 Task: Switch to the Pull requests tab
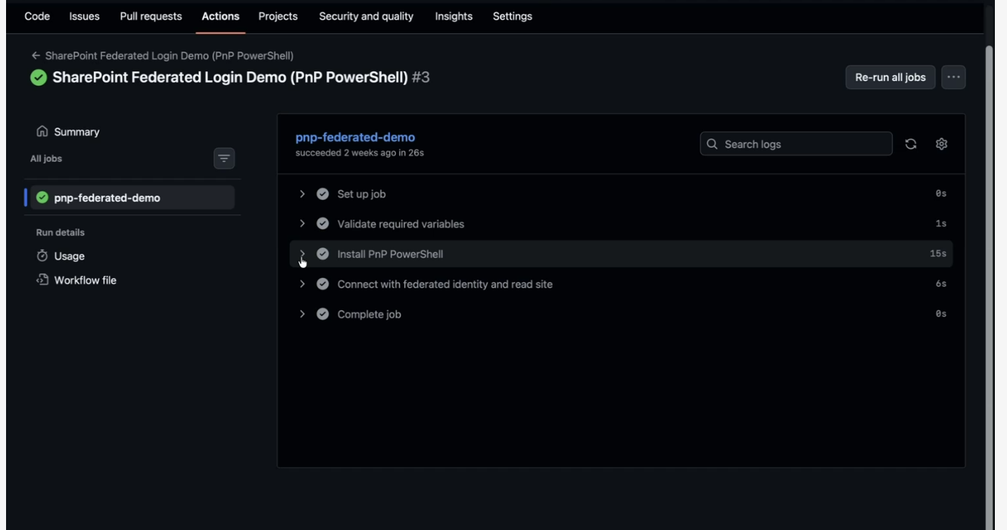[x=151, y=16]
